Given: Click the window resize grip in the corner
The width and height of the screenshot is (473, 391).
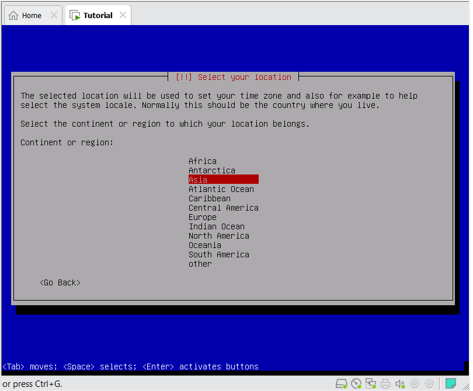Looking at the screenshot, I should (x=465, y=386).
